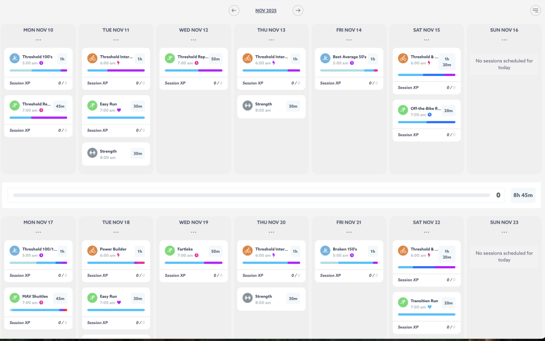Open the Threshold 100's session title
This screenshot has width=545, height=341.
(x=37, y=57)
